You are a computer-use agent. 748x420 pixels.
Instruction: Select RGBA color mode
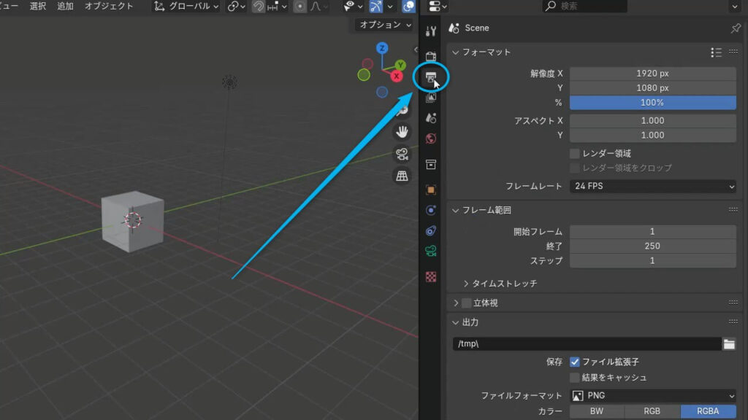pos(708,411)
